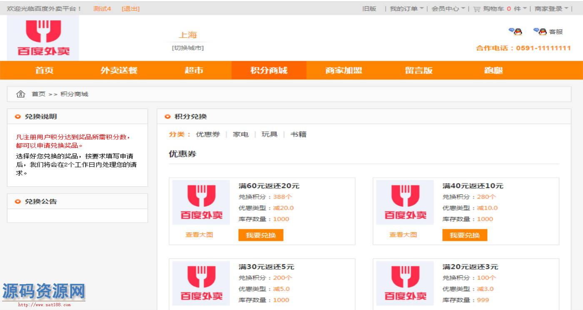
Task: Click the 兑换公告 panel bullet icon
Action: (18, 201)
